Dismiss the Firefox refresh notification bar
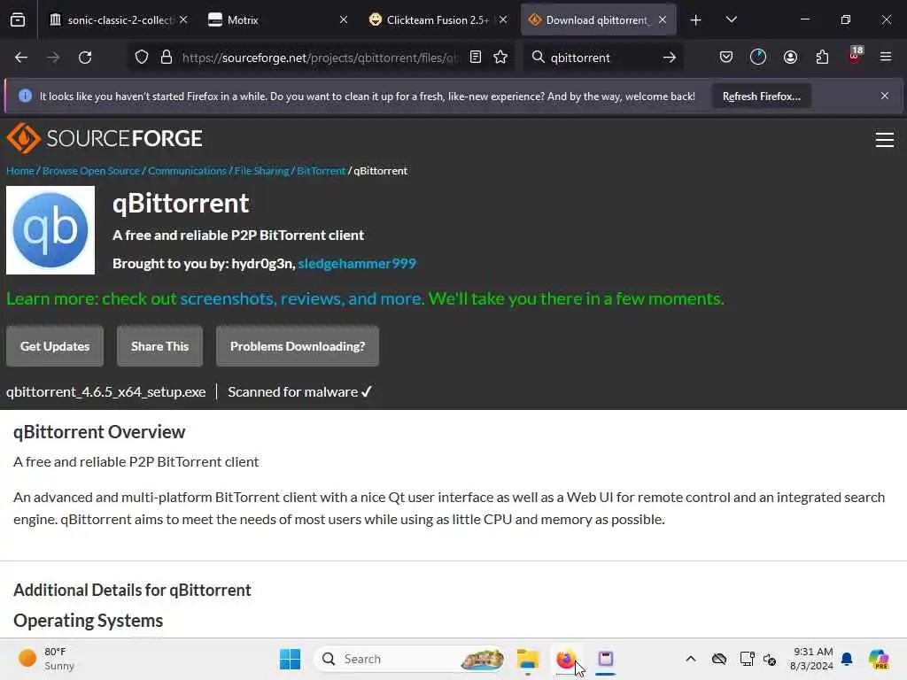Viewport: 907px width, 680px height. tap(885, 96)
